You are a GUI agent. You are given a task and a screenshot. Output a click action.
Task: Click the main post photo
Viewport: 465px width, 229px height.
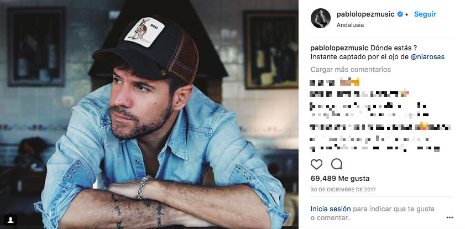pos(149,114)
